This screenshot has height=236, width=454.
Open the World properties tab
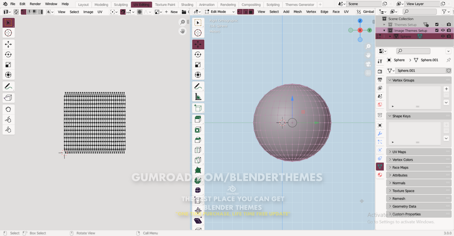(380, 104)
